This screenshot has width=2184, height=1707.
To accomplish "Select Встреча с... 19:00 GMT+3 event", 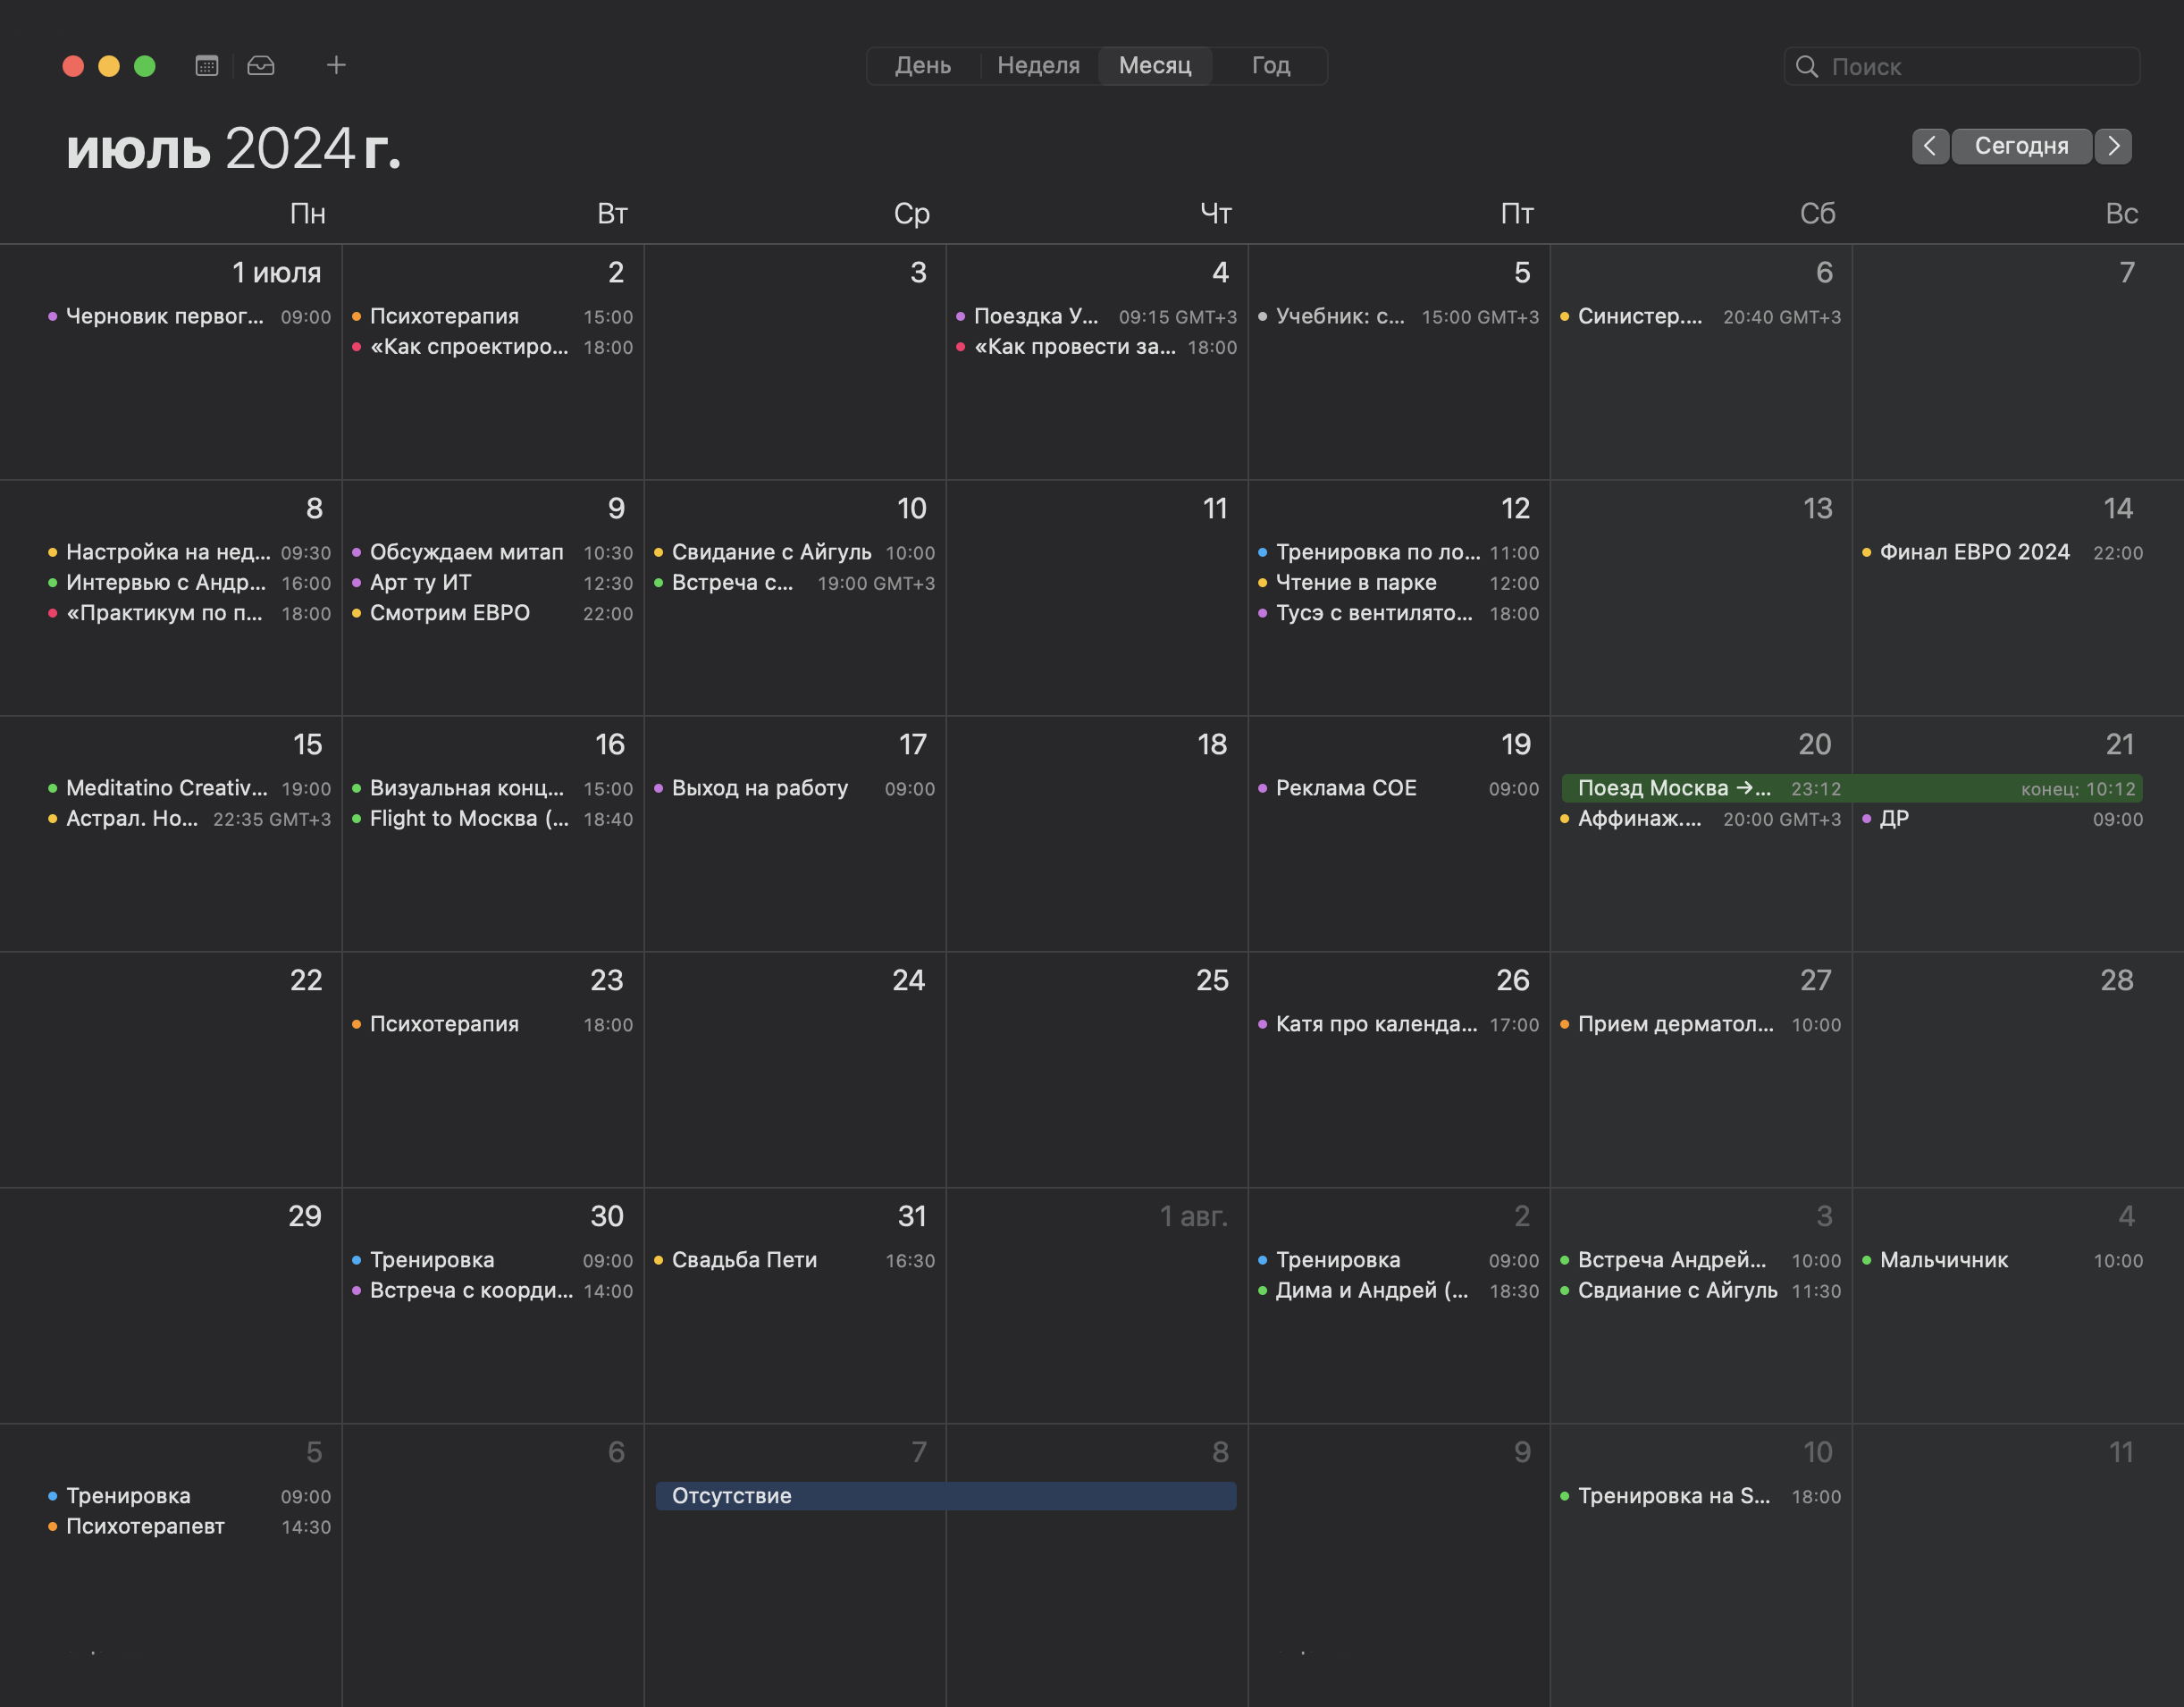I will click(x=794, y=583).
